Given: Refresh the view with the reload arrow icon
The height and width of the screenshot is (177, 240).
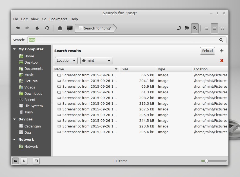Looking at the screenshot, I should 47,28.
